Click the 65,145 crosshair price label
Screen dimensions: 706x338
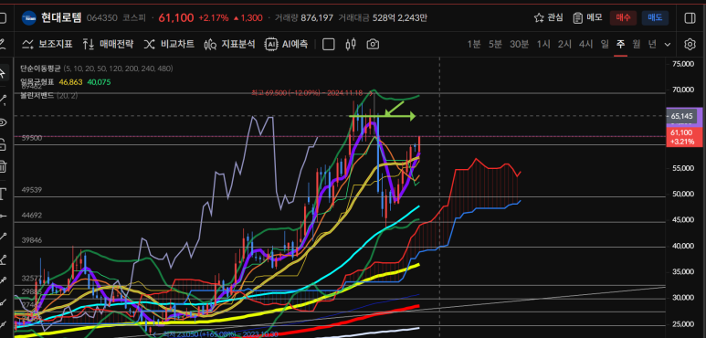[681, 116]
